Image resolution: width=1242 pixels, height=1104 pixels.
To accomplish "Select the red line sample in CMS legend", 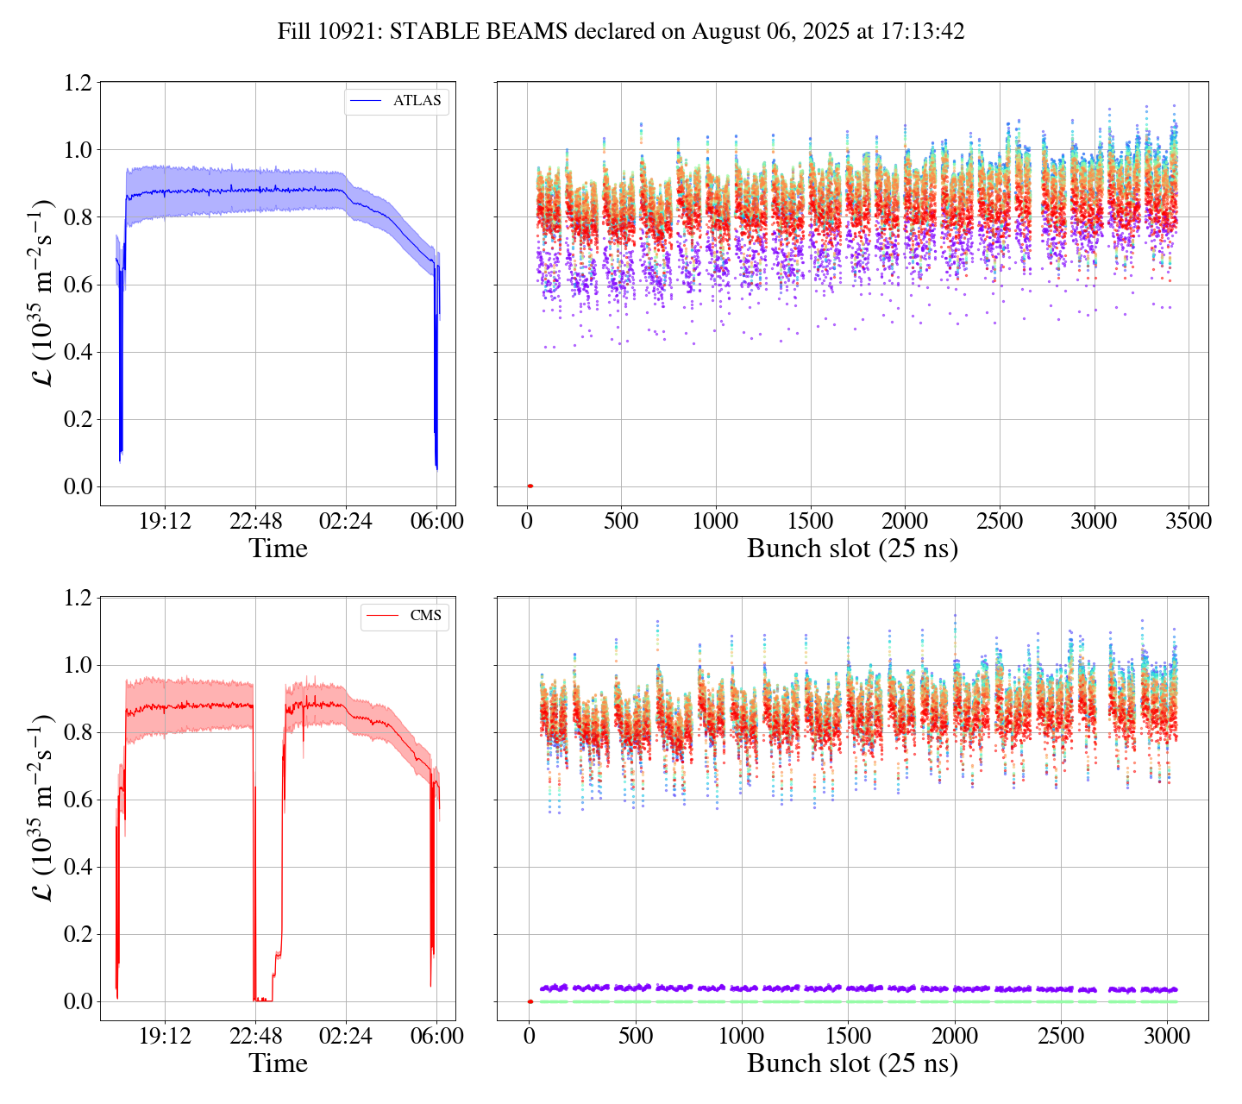I will (383, 616).
